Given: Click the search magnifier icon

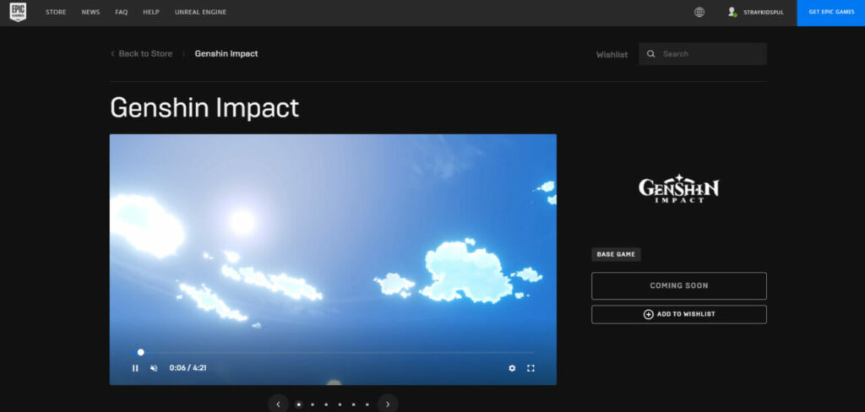Looking at the screenshot, I should click(x=651, y=54).
